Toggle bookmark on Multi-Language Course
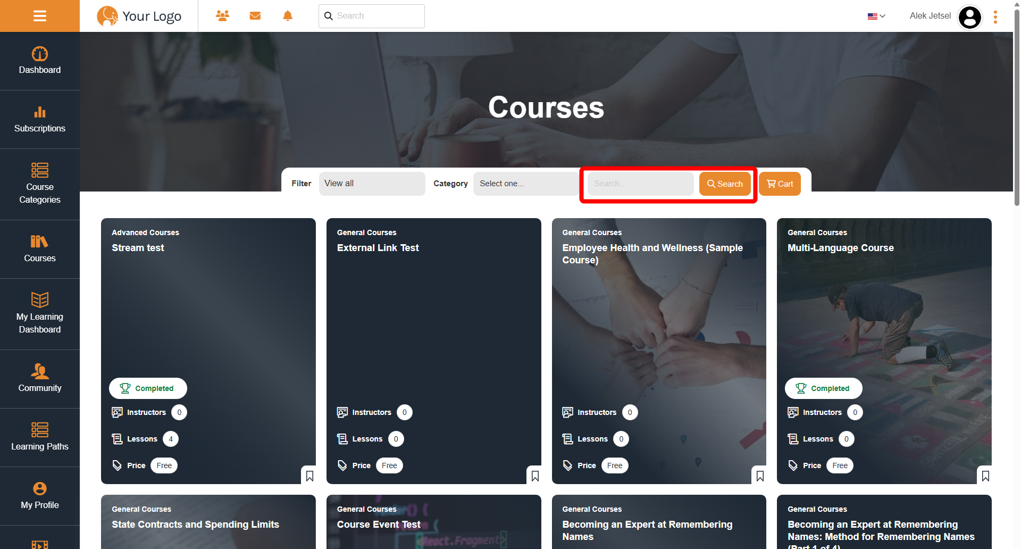The width and height of the screenshot is (1021, 549). pyautogui.click(x=985, y=476)
